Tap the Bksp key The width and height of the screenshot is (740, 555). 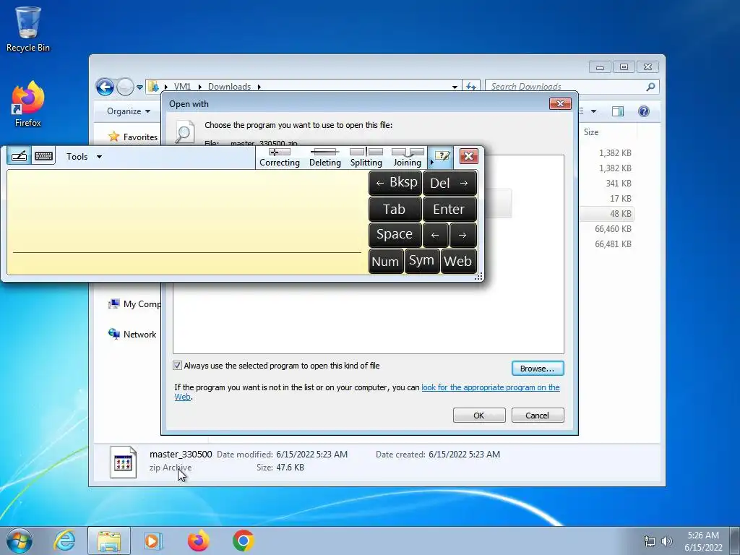tap(395, 183)
